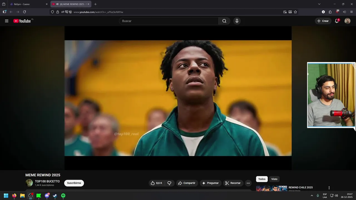The width and height of the screenshot is (356, 200).
Task: Open the account avatar menu
Action: [x=347, y=21]
